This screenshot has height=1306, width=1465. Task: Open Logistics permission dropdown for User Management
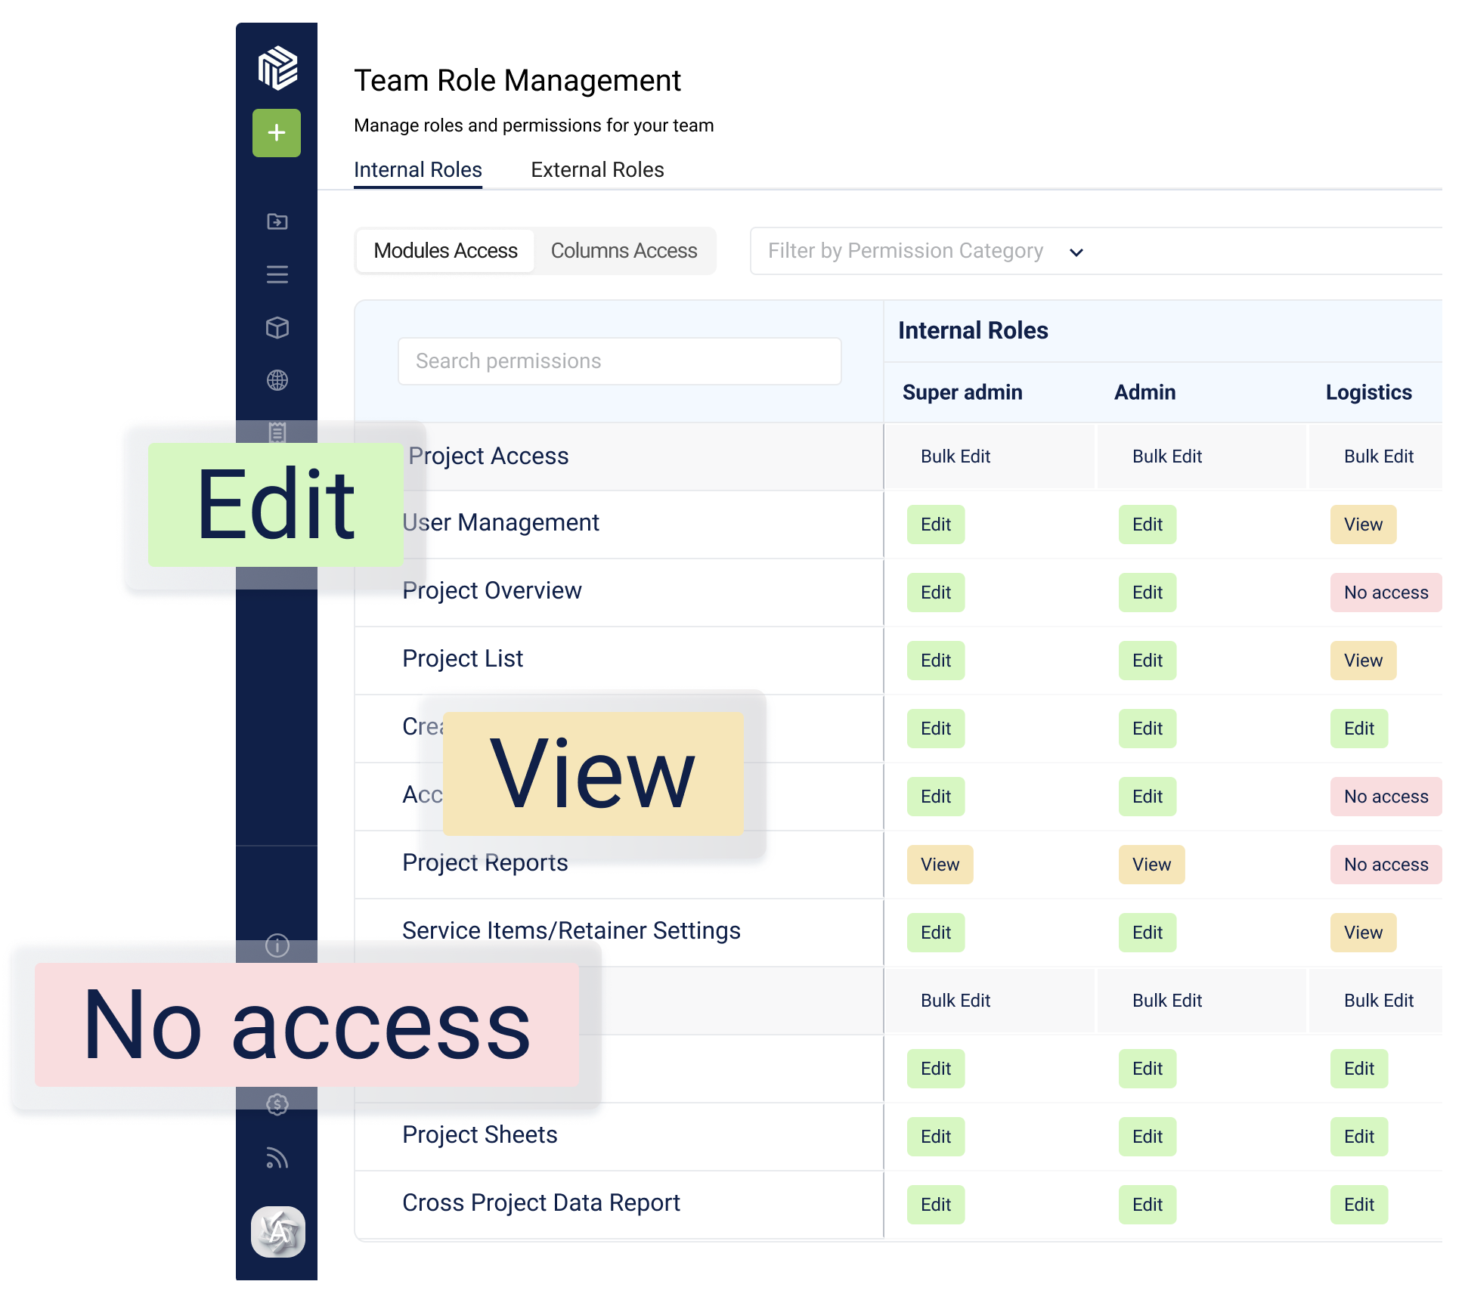1363,525
